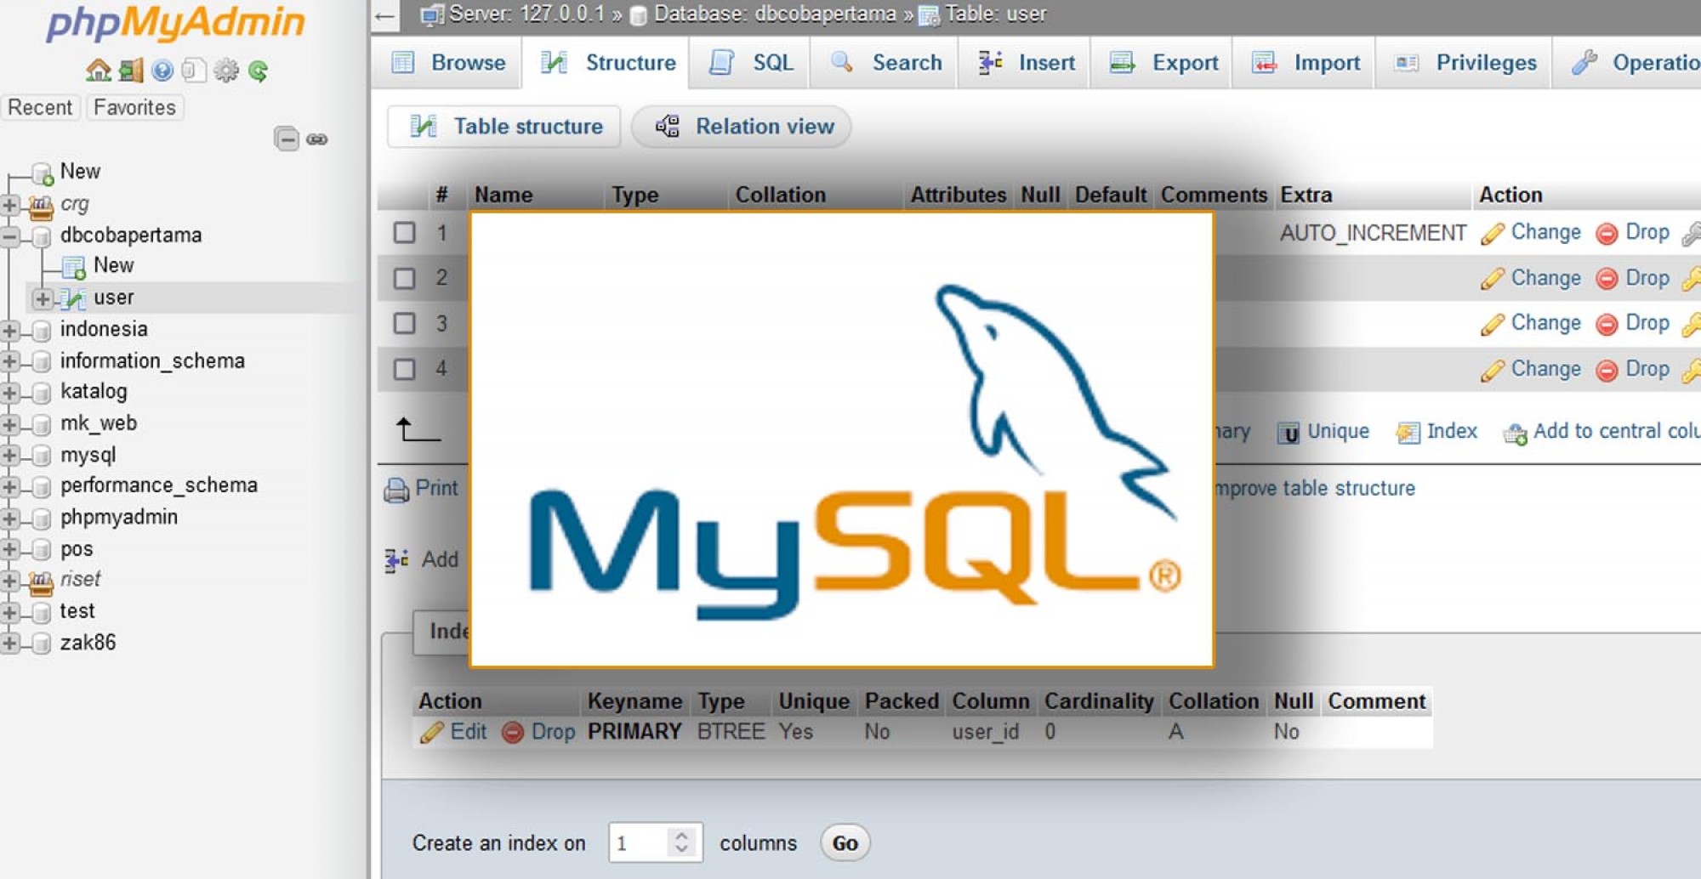Expand the user table node
1701x879 pixels.
click(43, 298)
